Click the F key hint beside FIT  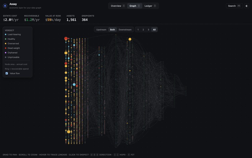pyautogui.click(x=129, y=155)
